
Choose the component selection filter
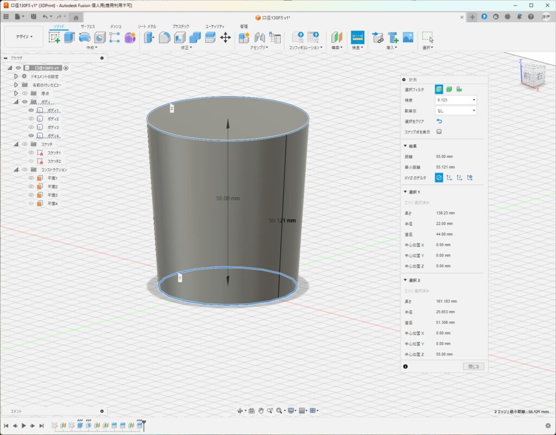click(459, 89)
